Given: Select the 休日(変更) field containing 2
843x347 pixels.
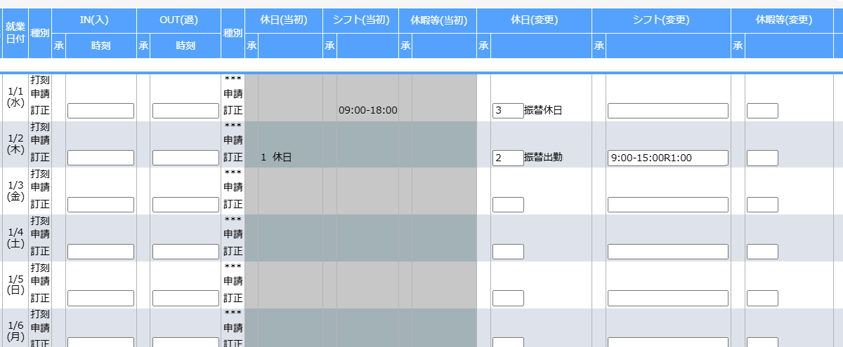Looking at the screenshot, I should tap(508, 158).
